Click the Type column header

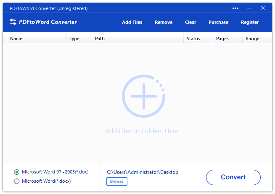pos(79,39)
